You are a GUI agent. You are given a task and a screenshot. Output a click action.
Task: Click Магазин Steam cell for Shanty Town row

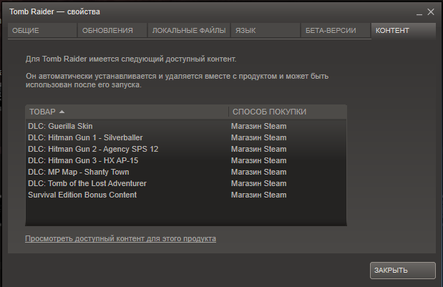[x=259, y=172]
